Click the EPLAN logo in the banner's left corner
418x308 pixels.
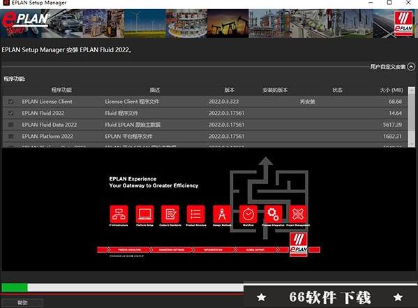24,22
